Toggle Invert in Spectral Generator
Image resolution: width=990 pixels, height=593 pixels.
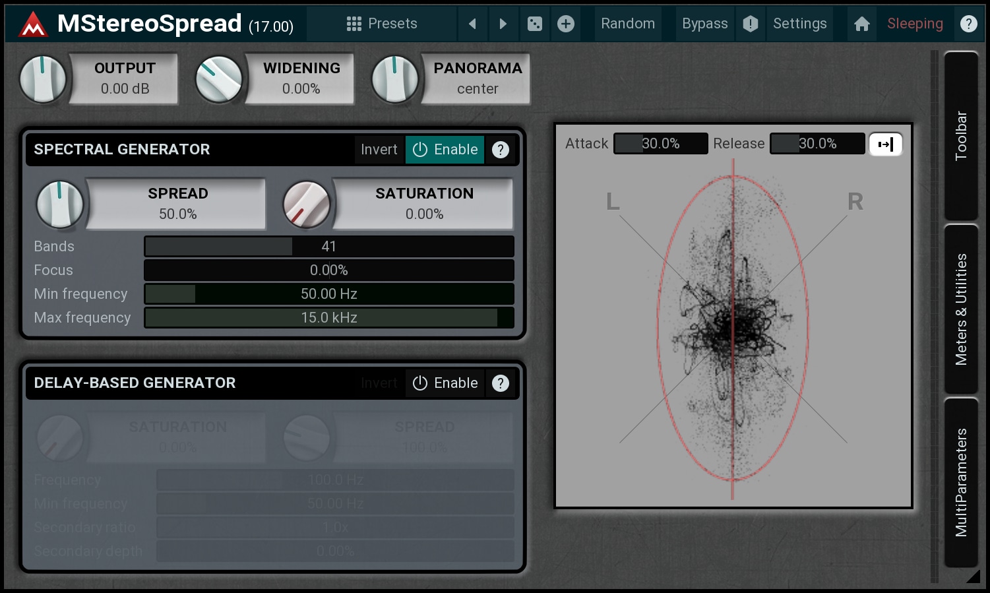379,150
